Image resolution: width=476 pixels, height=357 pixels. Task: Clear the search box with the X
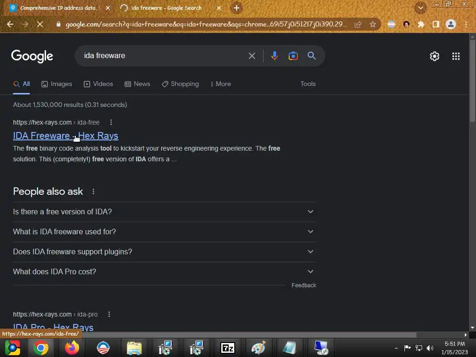tap(251, 56)
